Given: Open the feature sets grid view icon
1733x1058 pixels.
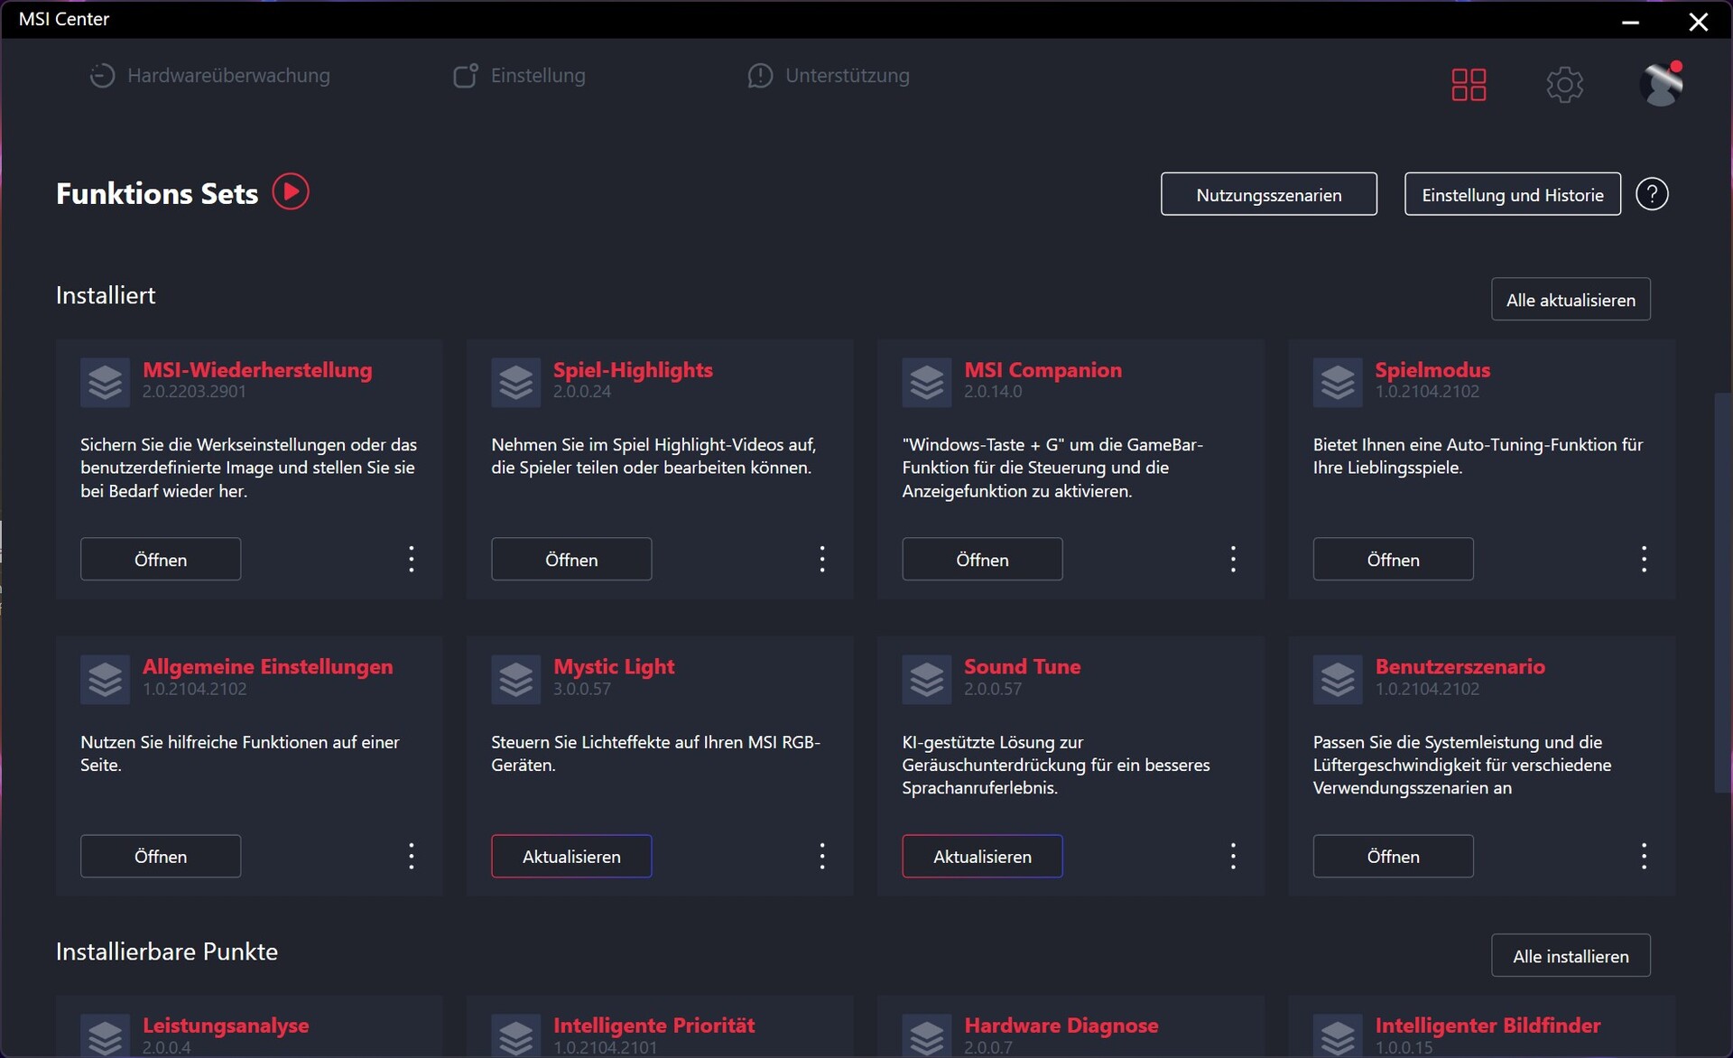Looking at the screenshot, I should coord(1469,85).
